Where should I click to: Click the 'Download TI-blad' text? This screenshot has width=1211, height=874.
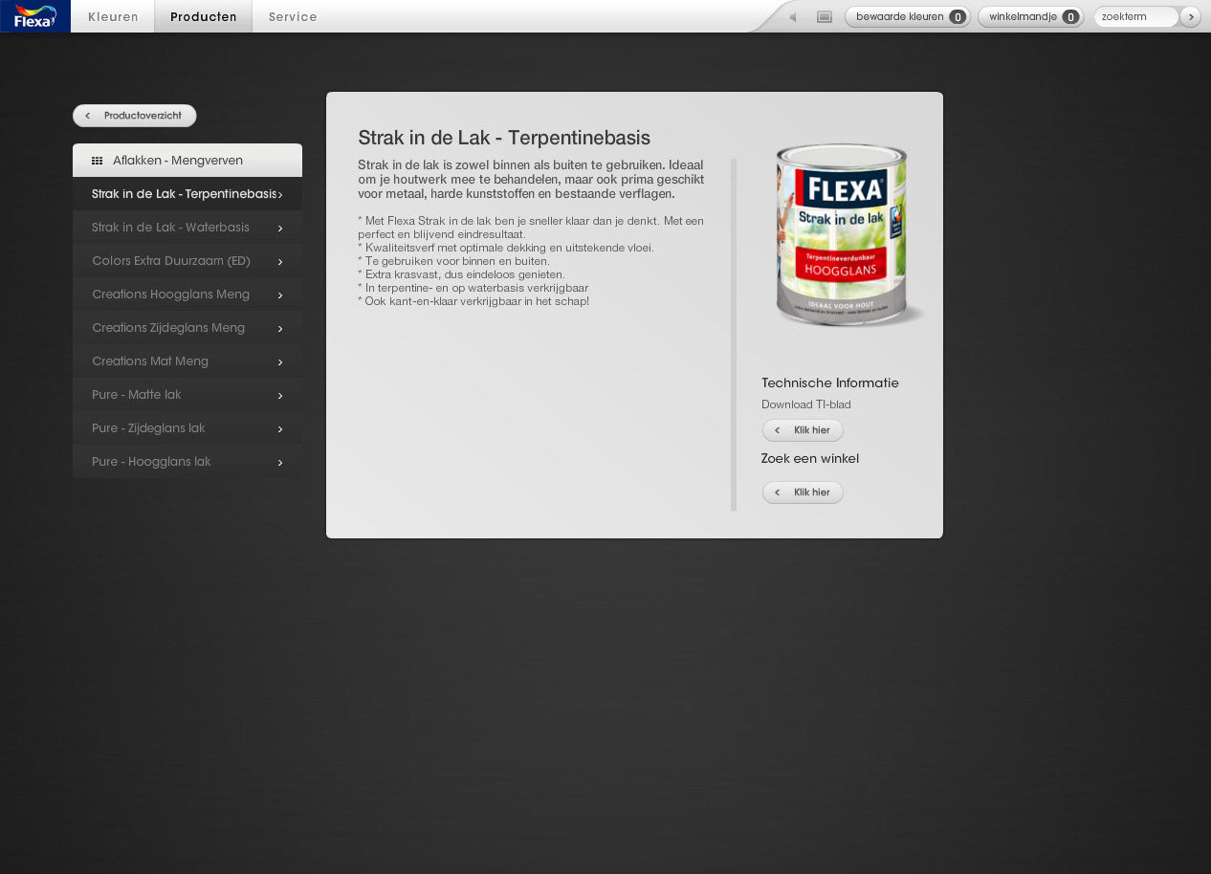806,404
